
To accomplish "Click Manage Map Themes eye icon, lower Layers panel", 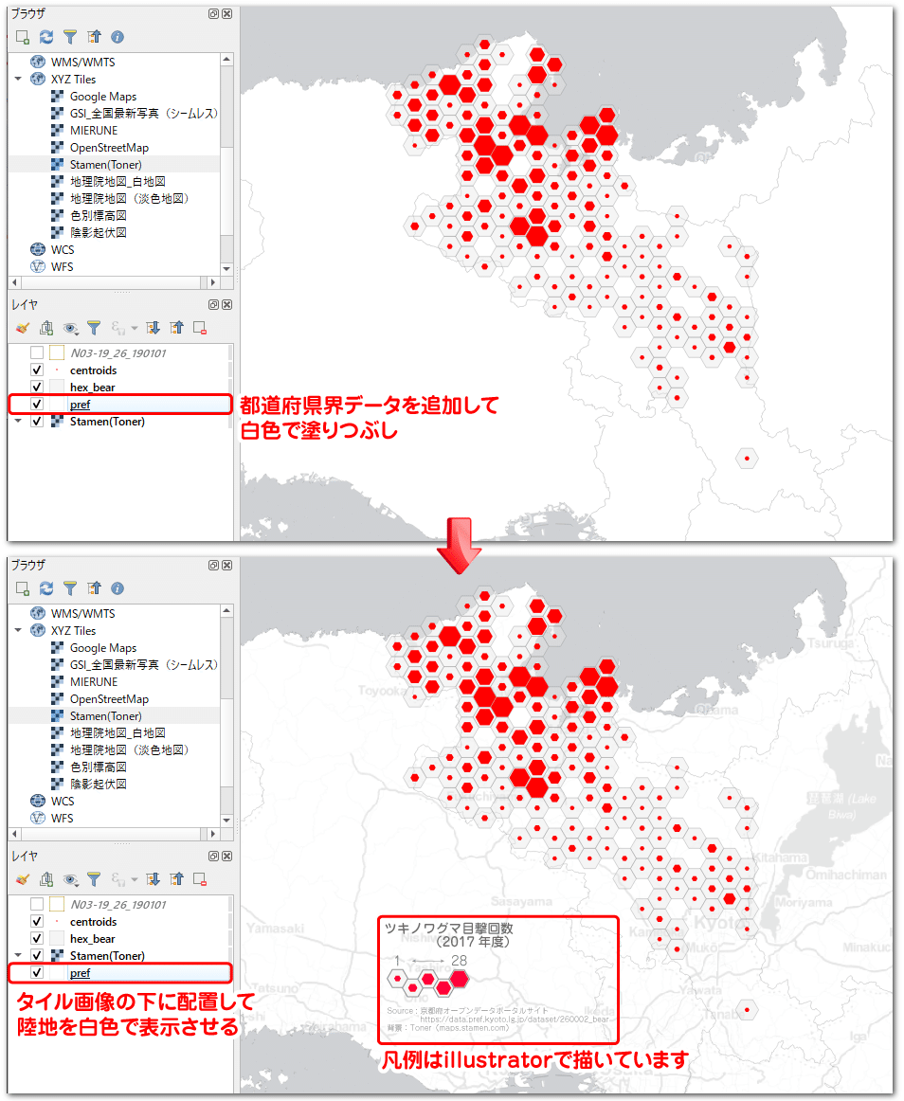I will [70, 879].
